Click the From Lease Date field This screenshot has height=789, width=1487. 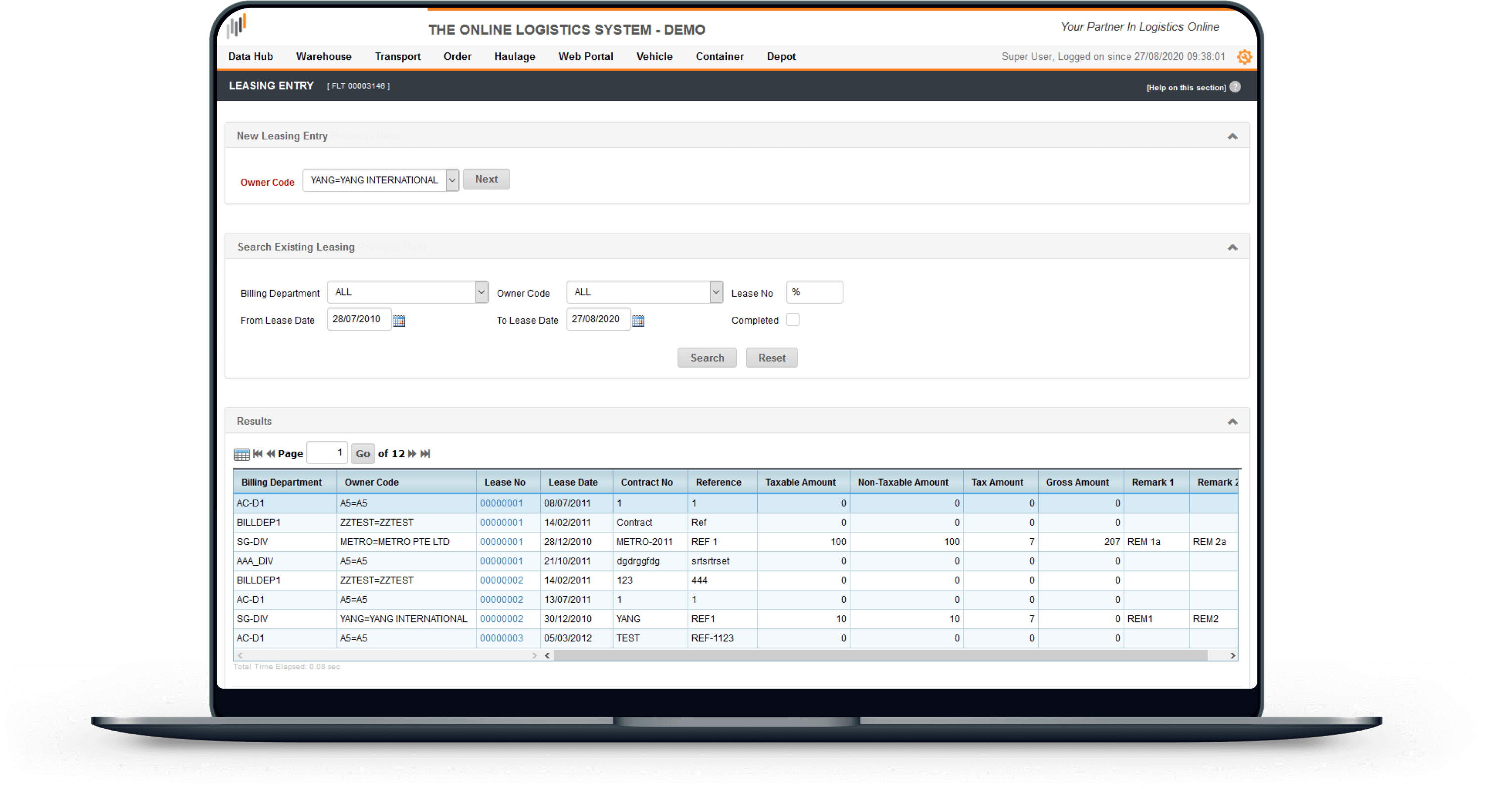[359, 319]
